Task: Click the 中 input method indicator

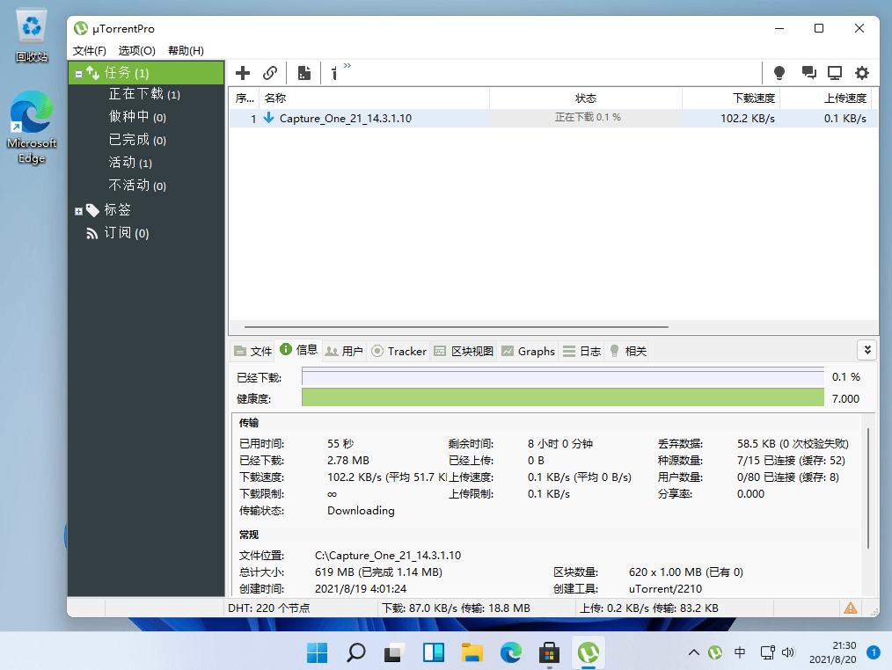Action: tap(740, 652)
